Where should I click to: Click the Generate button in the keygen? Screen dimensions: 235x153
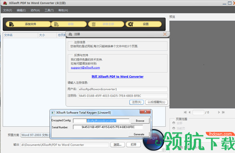(x=139, y=134)
